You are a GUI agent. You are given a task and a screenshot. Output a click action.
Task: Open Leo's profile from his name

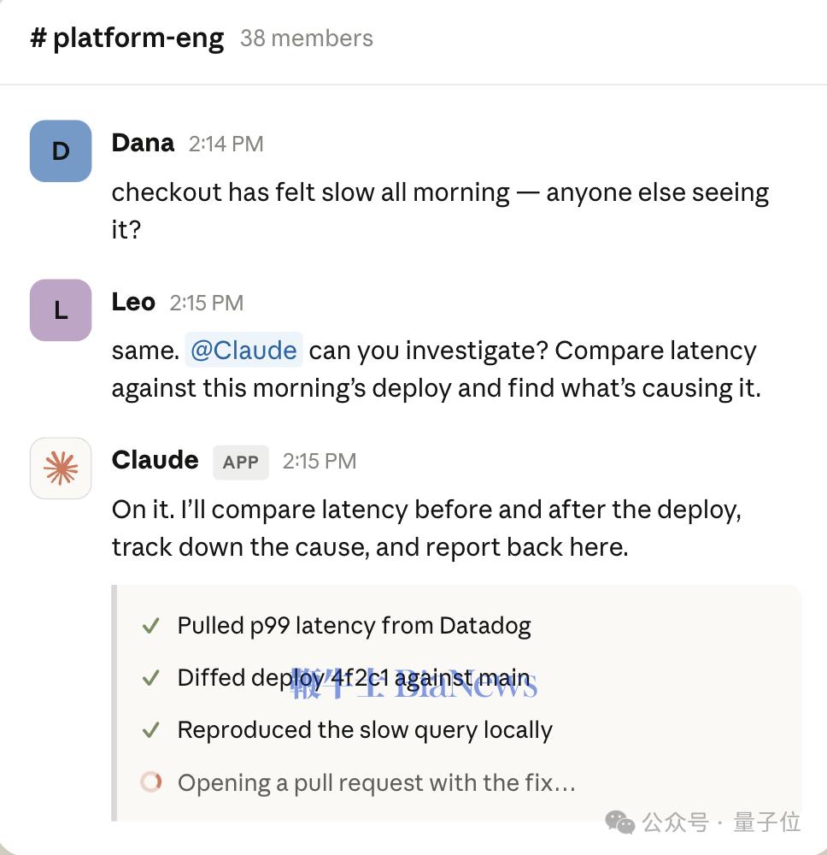click(133, 302)
